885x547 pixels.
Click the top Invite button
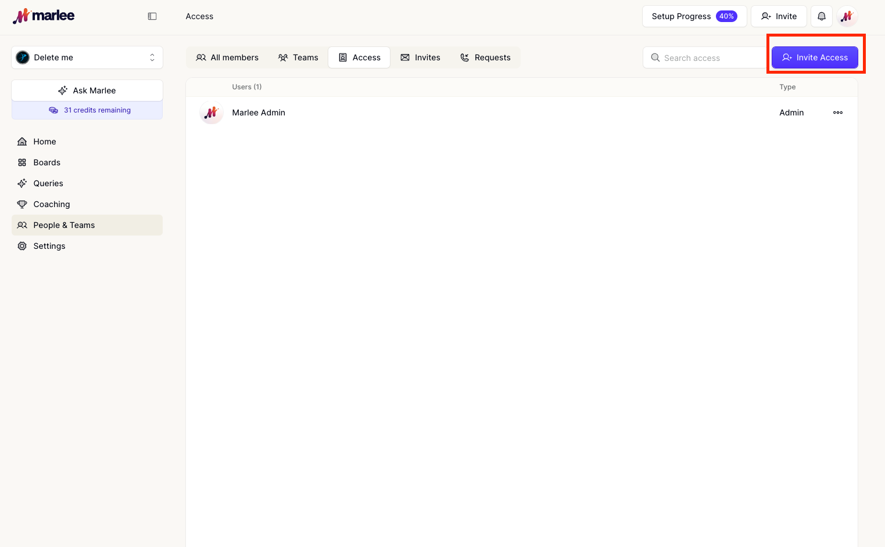pos(779,16)
